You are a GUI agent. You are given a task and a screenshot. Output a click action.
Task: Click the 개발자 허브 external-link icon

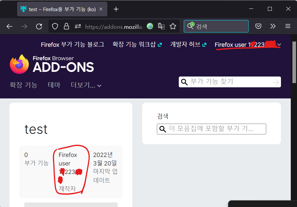point(204,45)
